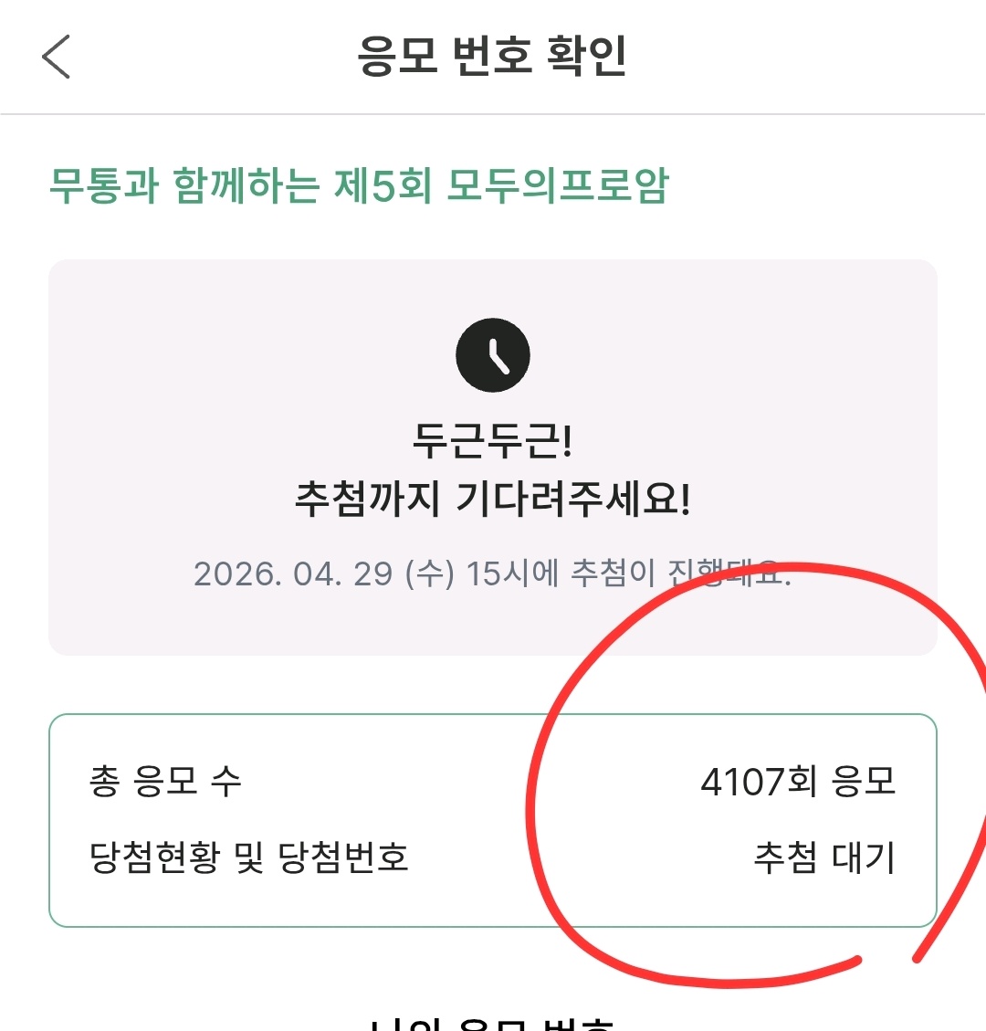Tap the word 무통과 in green title
Screen dimensions: 986x1031
pyautogui.click(x=103, y=185)
